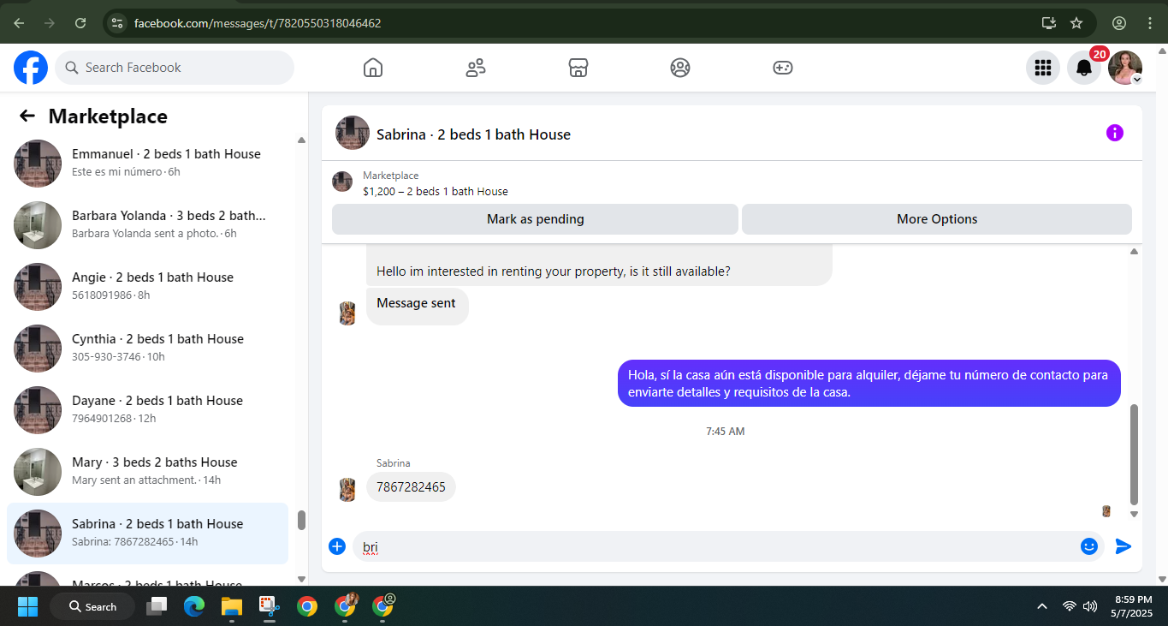Click the $1,200 – 2 beds listing link

coord(436,191)
